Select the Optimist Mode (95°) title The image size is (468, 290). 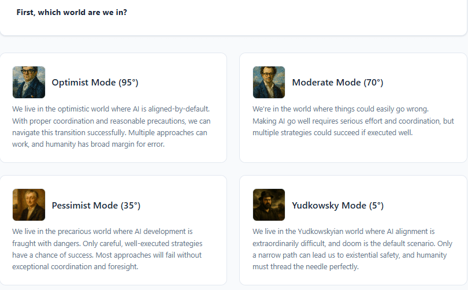(x=95, y=83)
